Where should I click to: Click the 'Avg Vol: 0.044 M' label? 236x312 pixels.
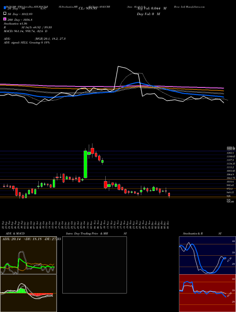click(x=152, y=9)
